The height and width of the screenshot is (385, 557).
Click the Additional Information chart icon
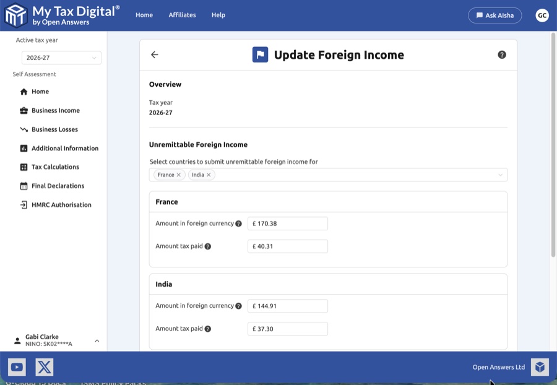[x=23, y=148]
